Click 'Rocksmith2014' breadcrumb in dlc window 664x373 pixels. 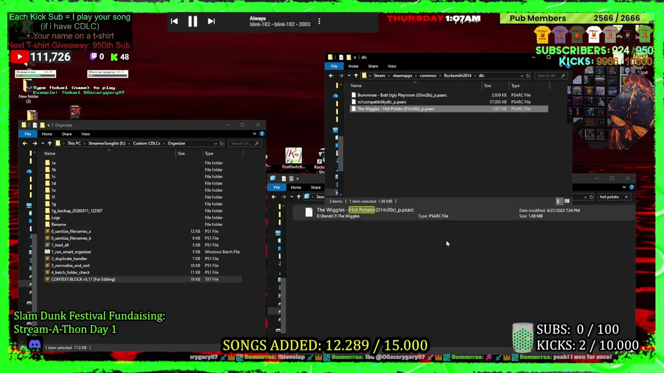pos(458,76)
